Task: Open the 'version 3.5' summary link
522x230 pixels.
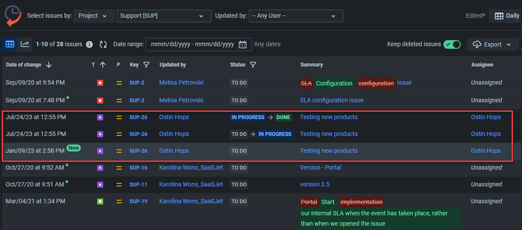Action: click(314, 184)
